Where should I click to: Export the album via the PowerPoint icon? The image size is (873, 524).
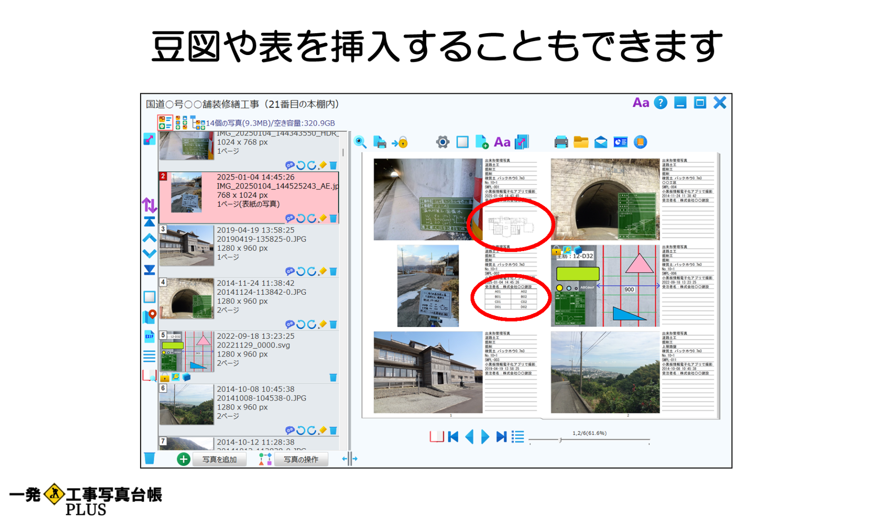[620, 142]
